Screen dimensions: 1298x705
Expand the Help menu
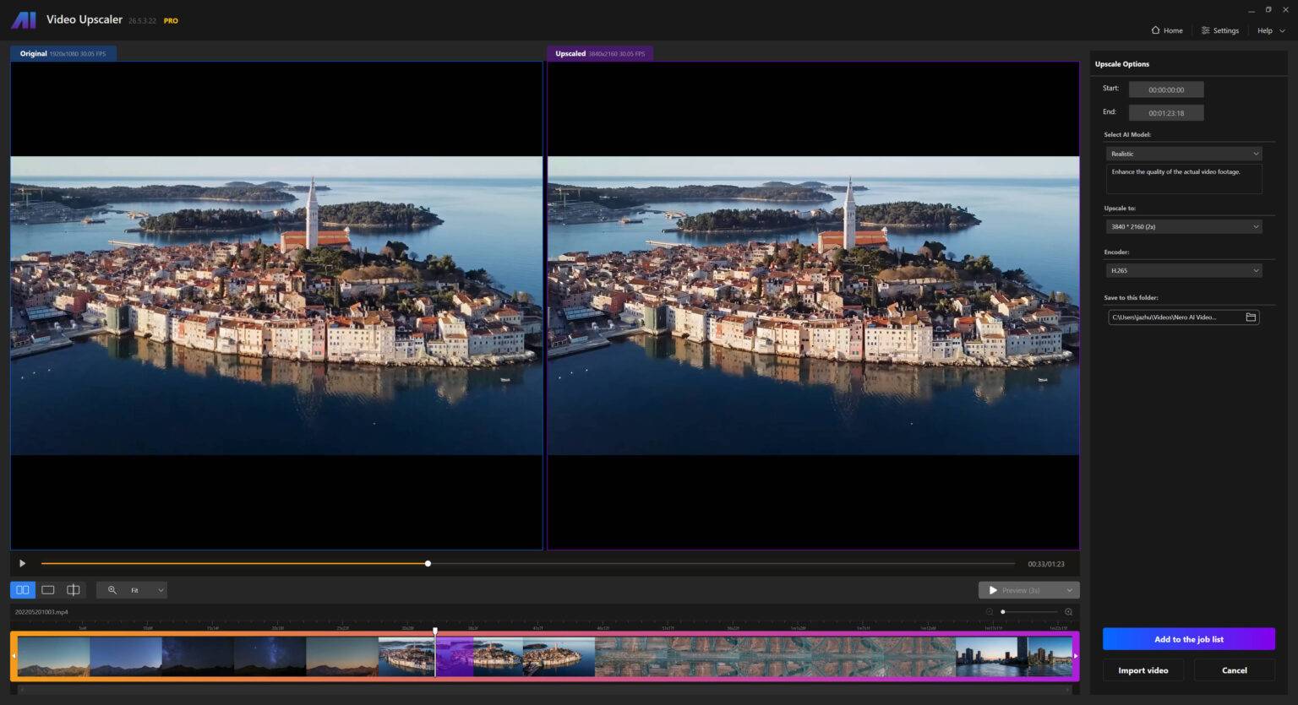tap(1270, 30)
